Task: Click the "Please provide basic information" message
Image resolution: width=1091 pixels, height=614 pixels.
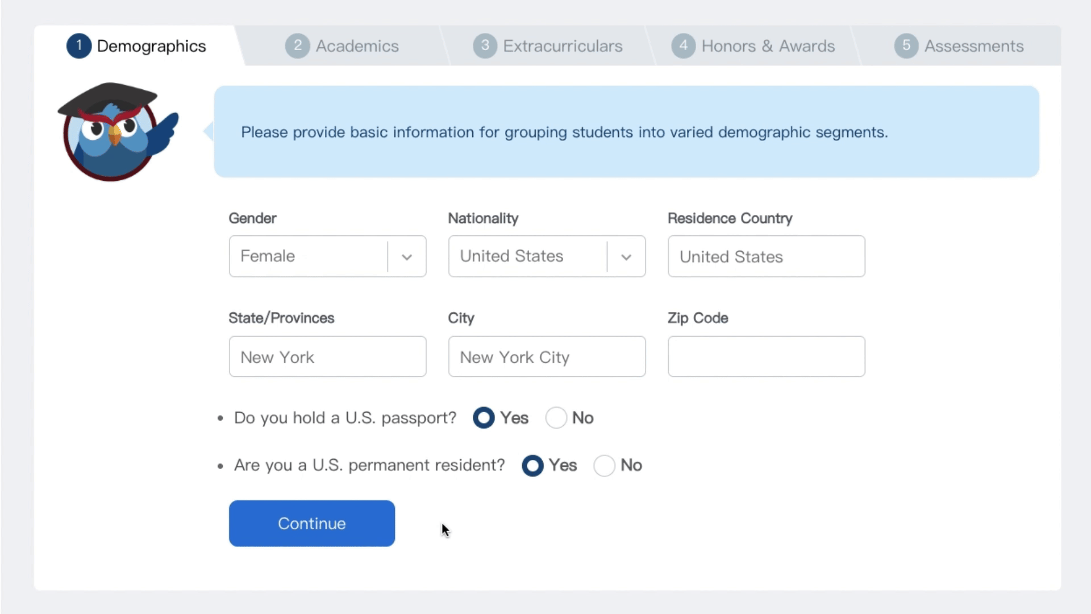Action: tap(564, 132)
